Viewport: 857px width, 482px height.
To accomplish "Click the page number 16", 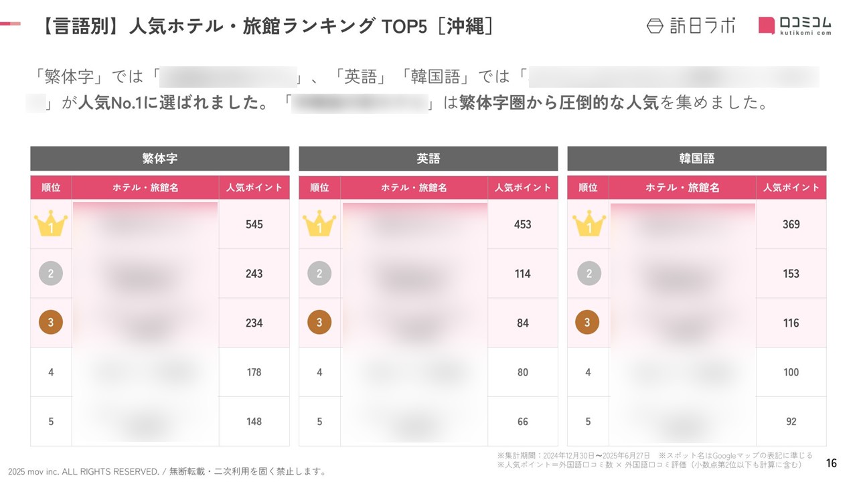I will point(832,463).
